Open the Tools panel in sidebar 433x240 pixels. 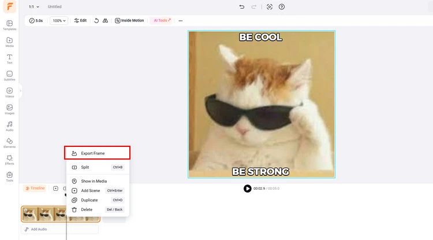tap(9, 177)
